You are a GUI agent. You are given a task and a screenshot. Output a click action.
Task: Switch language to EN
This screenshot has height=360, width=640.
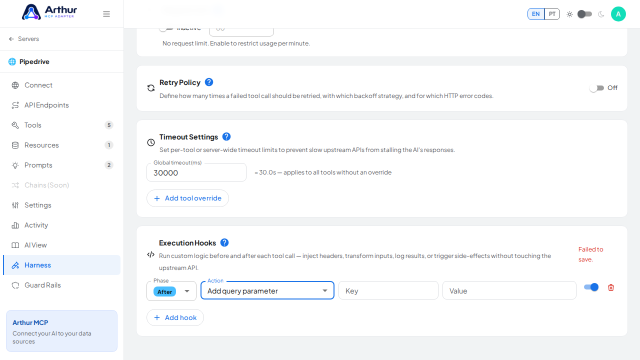click(x=536, y=14)
